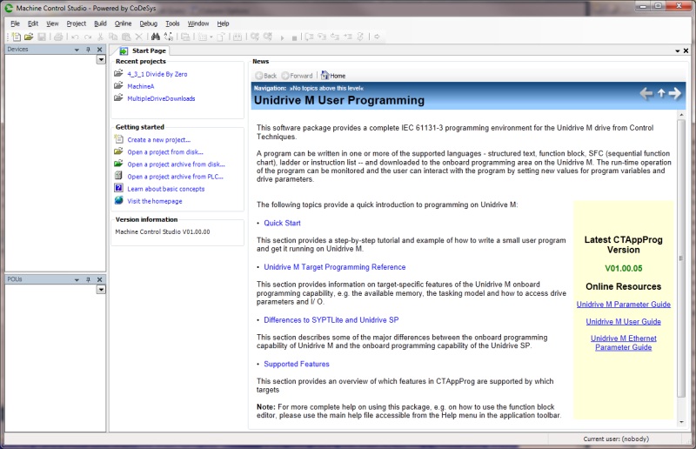
Task: Open the Tools menu
Action: pos(172,23)
